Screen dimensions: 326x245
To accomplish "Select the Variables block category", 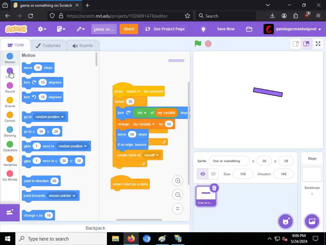I will point(10,161).
